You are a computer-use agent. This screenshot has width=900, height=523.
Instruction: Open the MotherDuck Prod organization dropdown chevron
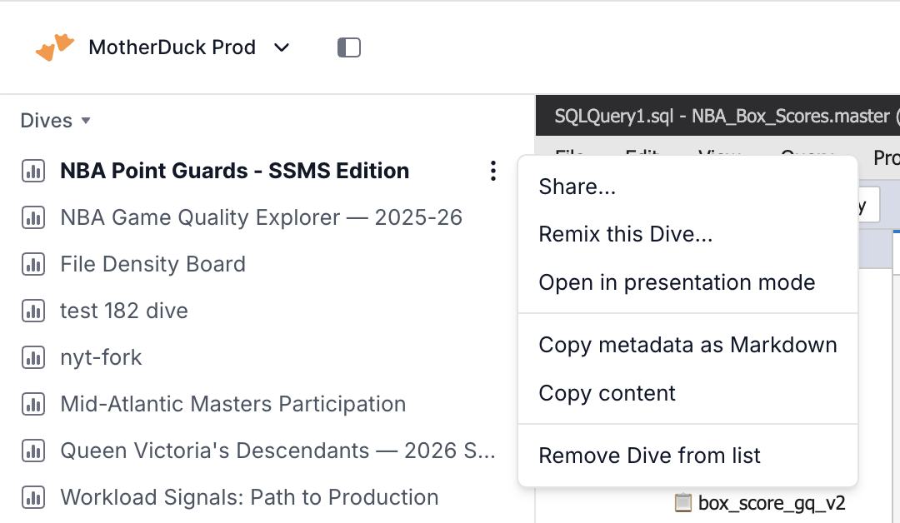coord(282,47)
